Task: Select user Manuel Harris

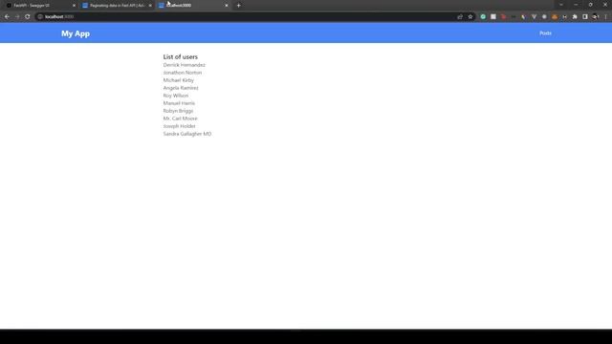Action: tap(179, 103)
